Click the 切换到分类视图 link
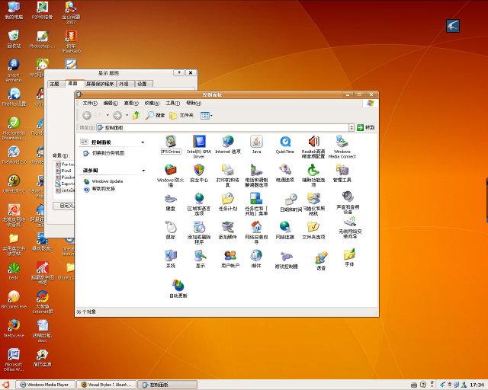Image resolution: width=488 pixels, height=390 pixels. coord(108,153)
